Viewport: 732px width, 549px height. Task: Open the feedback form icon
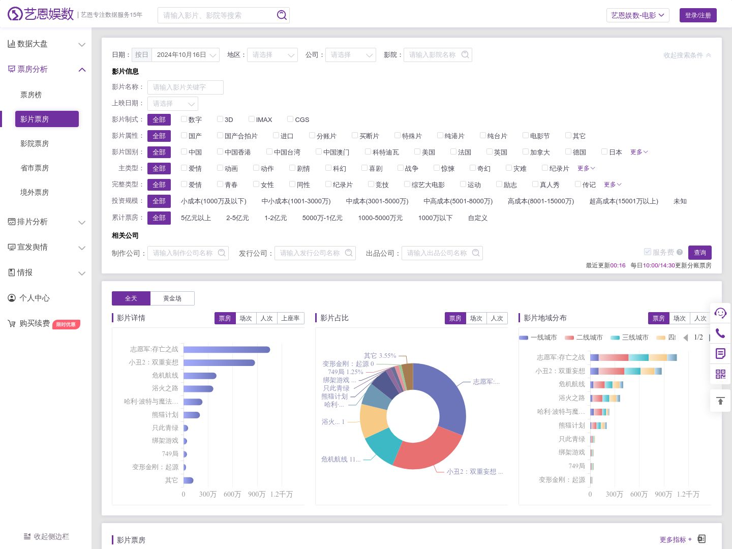(720, 353)
